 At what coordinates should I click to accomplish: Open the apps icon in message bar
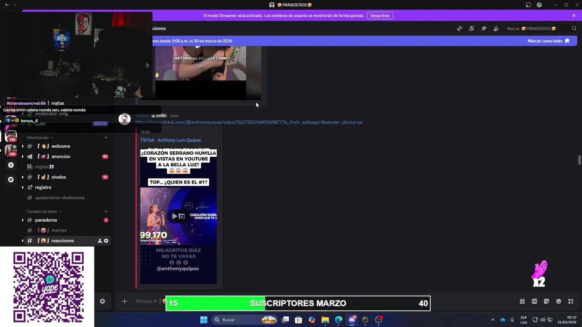[x=571, y=301]
